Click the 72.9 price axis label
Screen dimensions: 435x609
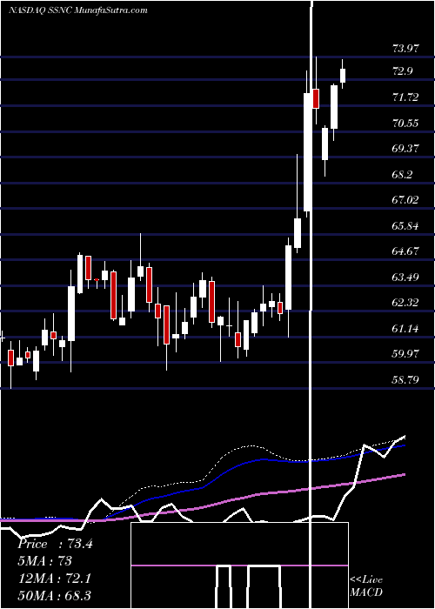[x=402, y=71]
